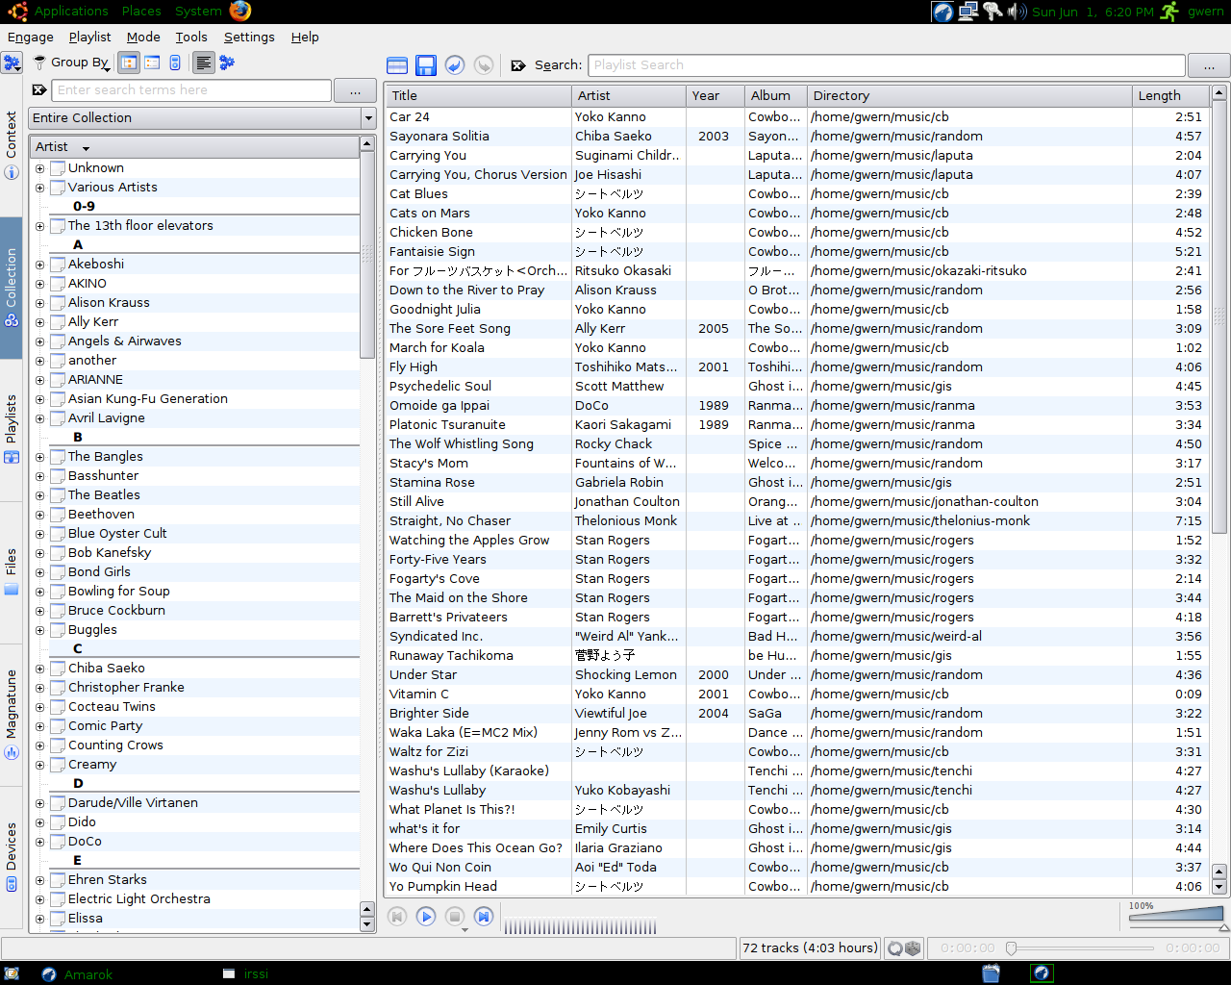The image size is (1231, 985).
Task: Open the Firefox launcher in top panel
Action: pos(240,12)
